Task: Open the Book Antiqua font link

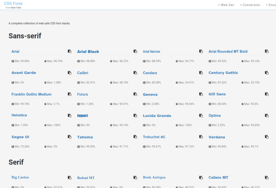Action: click(154, 177)
